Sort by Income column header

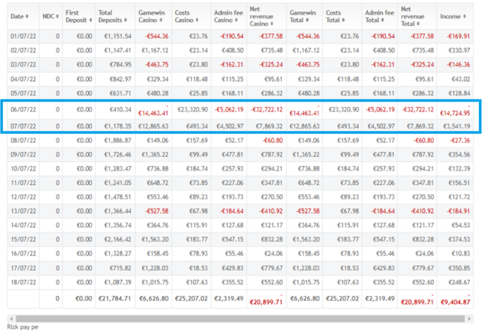pyautogui.click(x=453, y=17)
